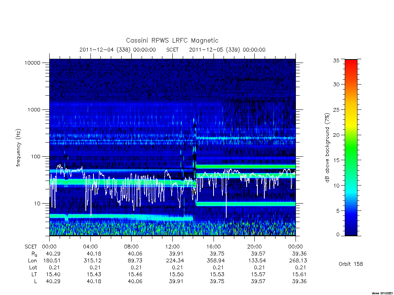Click local time value '15.53'
This screenshot has height=295, width=394.
pyautogui.click(x=217, y=274)
